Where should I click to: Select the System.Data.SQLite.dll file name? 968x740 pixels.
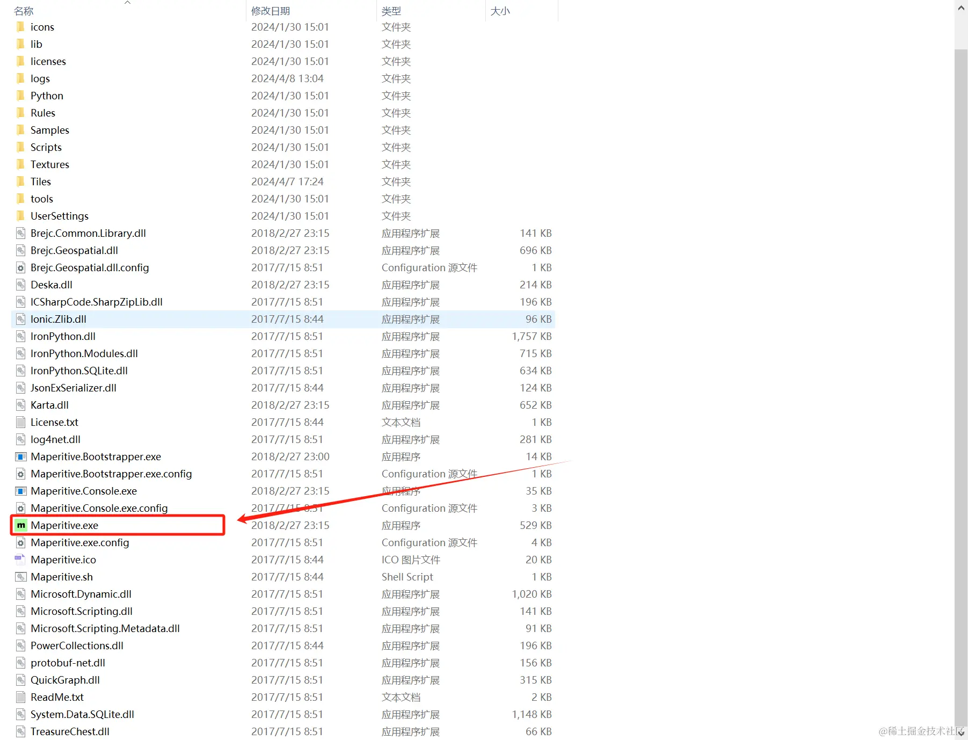82,714
